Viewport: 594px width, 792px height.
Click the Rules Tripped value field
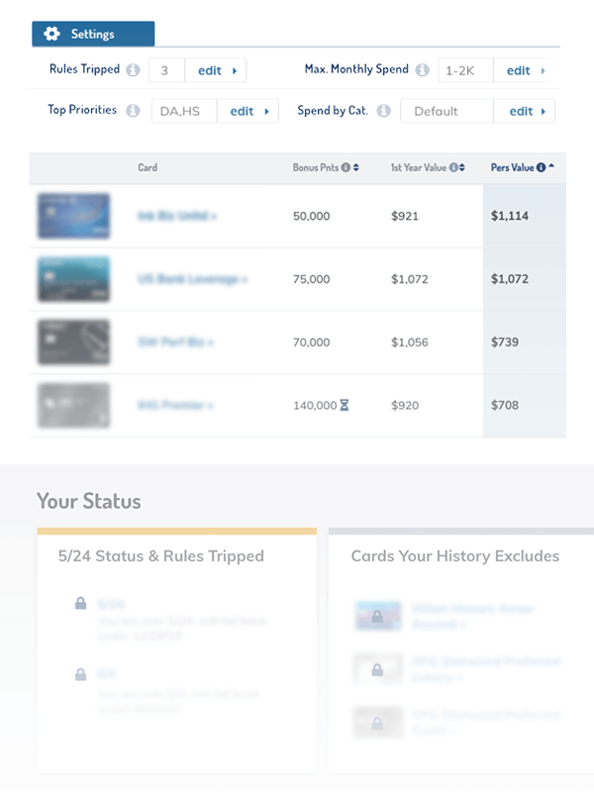tap(169, 70)
